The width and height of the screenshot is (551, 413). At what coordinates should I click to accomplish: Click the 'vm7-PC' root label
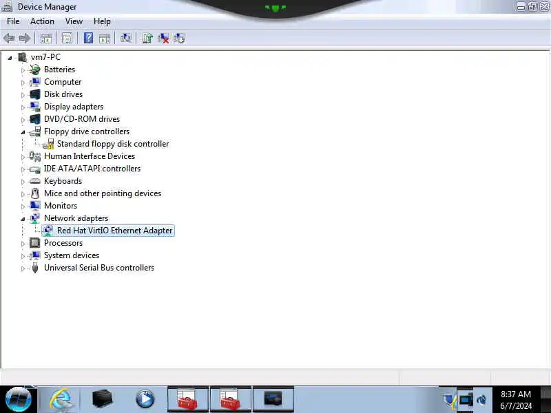pyautogui.click(x=45, y=57)
